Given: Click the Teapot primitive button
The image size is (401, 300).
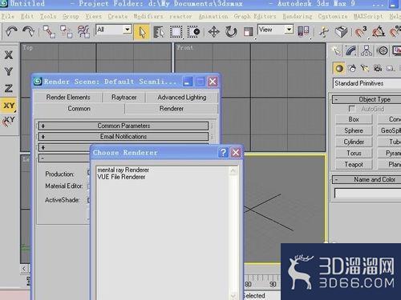Looking at the screenshot, I should [354, 165].
